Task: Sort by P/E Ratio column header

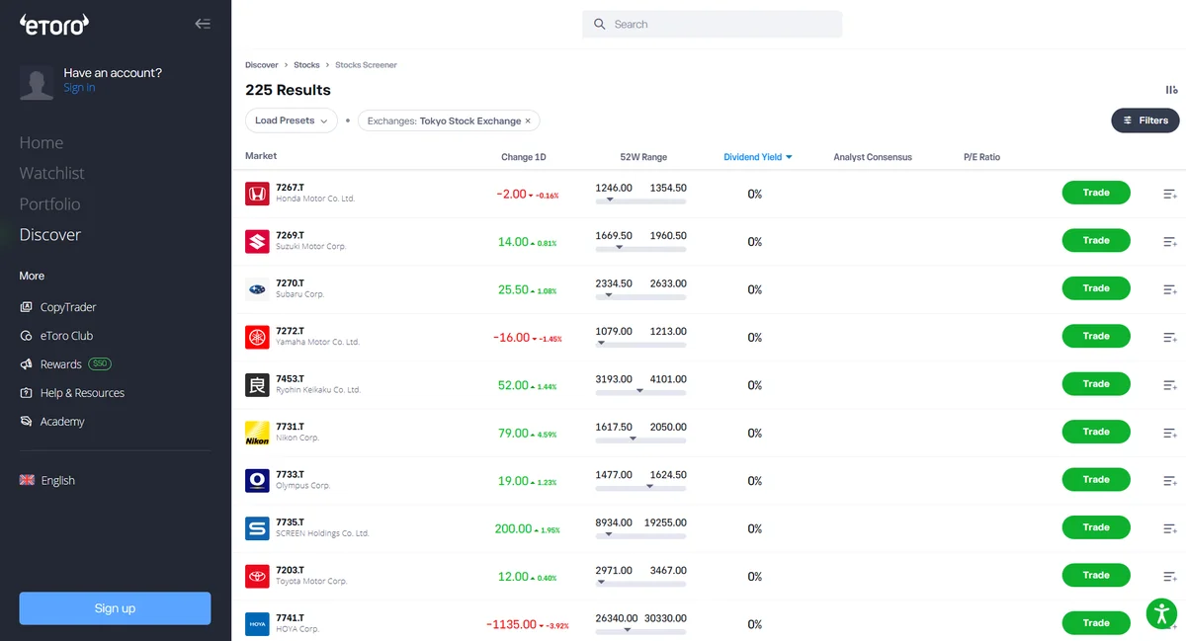Action: (981, 157)
